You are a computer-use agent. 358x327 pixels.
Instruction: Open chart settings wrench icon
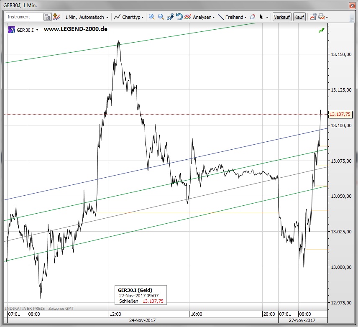pos(313,17)
